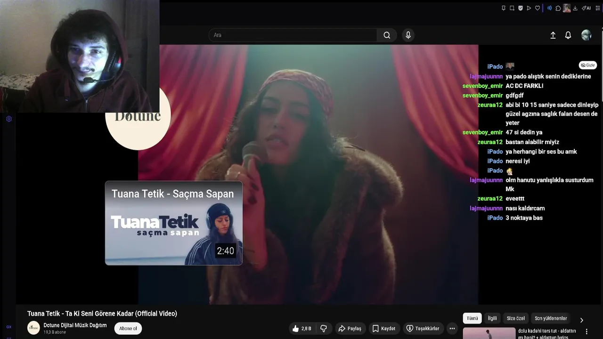Image resolution: width=603 pixels, height=339 pixels.
Task: Open Tuana Tetik - Saçma Sapan suggested card
Action: point(173,223)
